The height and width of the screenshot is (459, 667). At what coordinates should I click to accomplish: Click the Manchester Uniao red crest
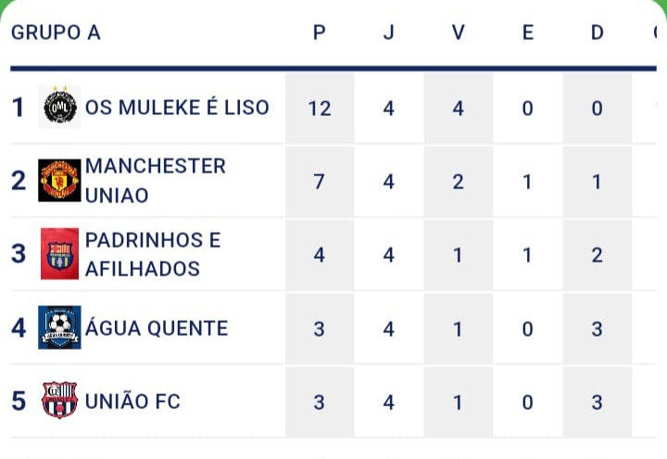click(59, 181)
